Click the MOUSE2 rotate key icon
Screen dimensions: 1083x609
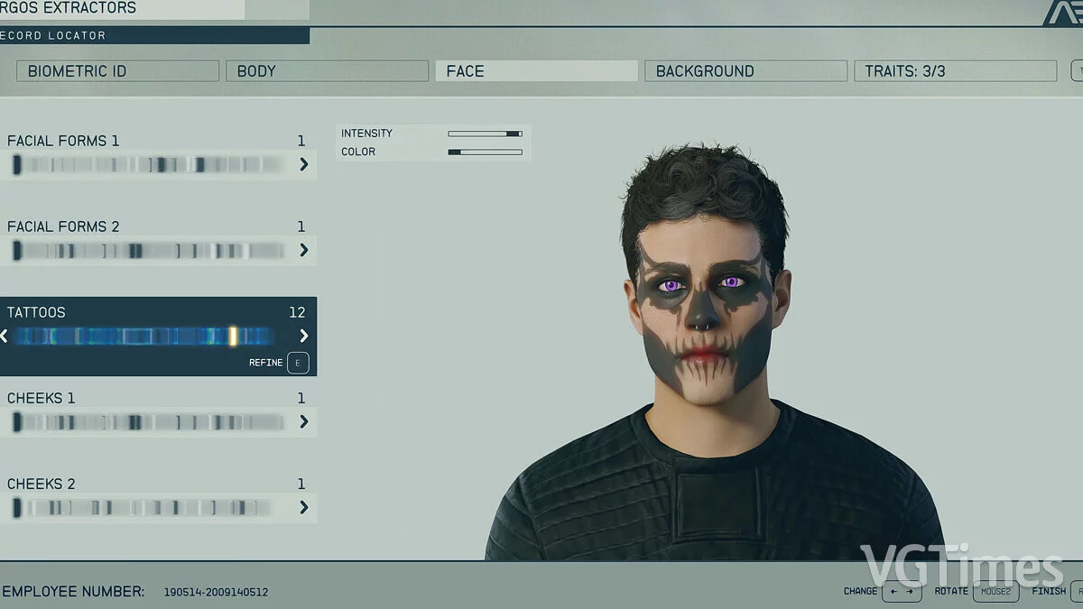[x=995, y=592]
